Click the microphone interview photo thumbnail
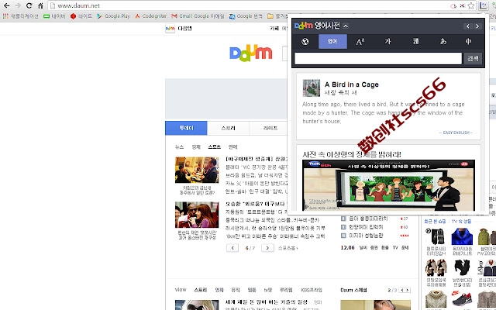The width and height of the screenshot is (496, 310). (197, 215)
